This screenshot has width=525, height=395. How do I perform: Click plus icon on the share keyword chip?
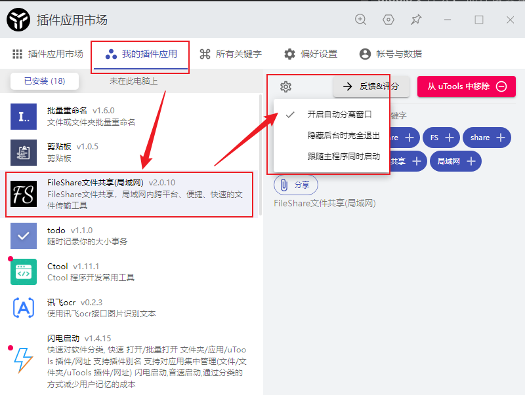501,138
